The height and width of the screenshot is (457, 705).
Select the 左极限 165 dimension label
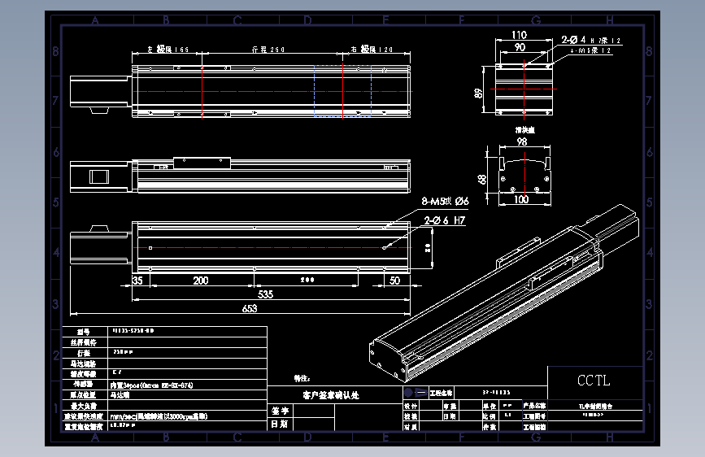(168, 50)
